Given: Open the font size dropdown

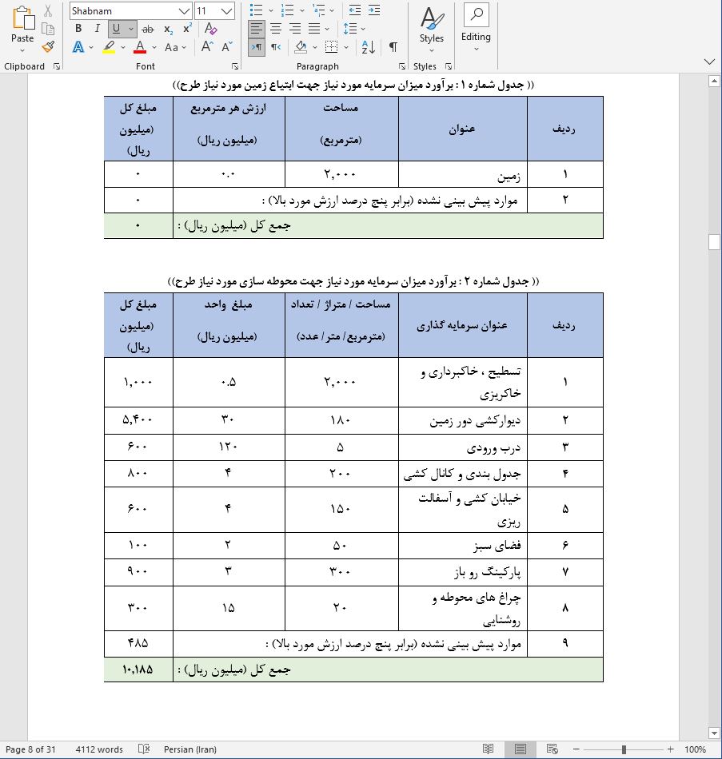Looking at the screenshot, I should click(x=225, y=9).
